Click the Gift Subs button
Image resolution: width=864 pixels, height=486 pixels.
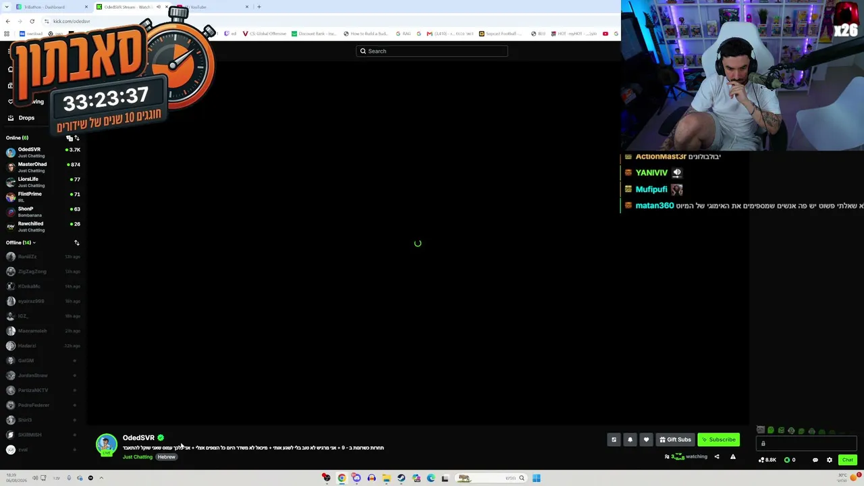tap(675, 440)
